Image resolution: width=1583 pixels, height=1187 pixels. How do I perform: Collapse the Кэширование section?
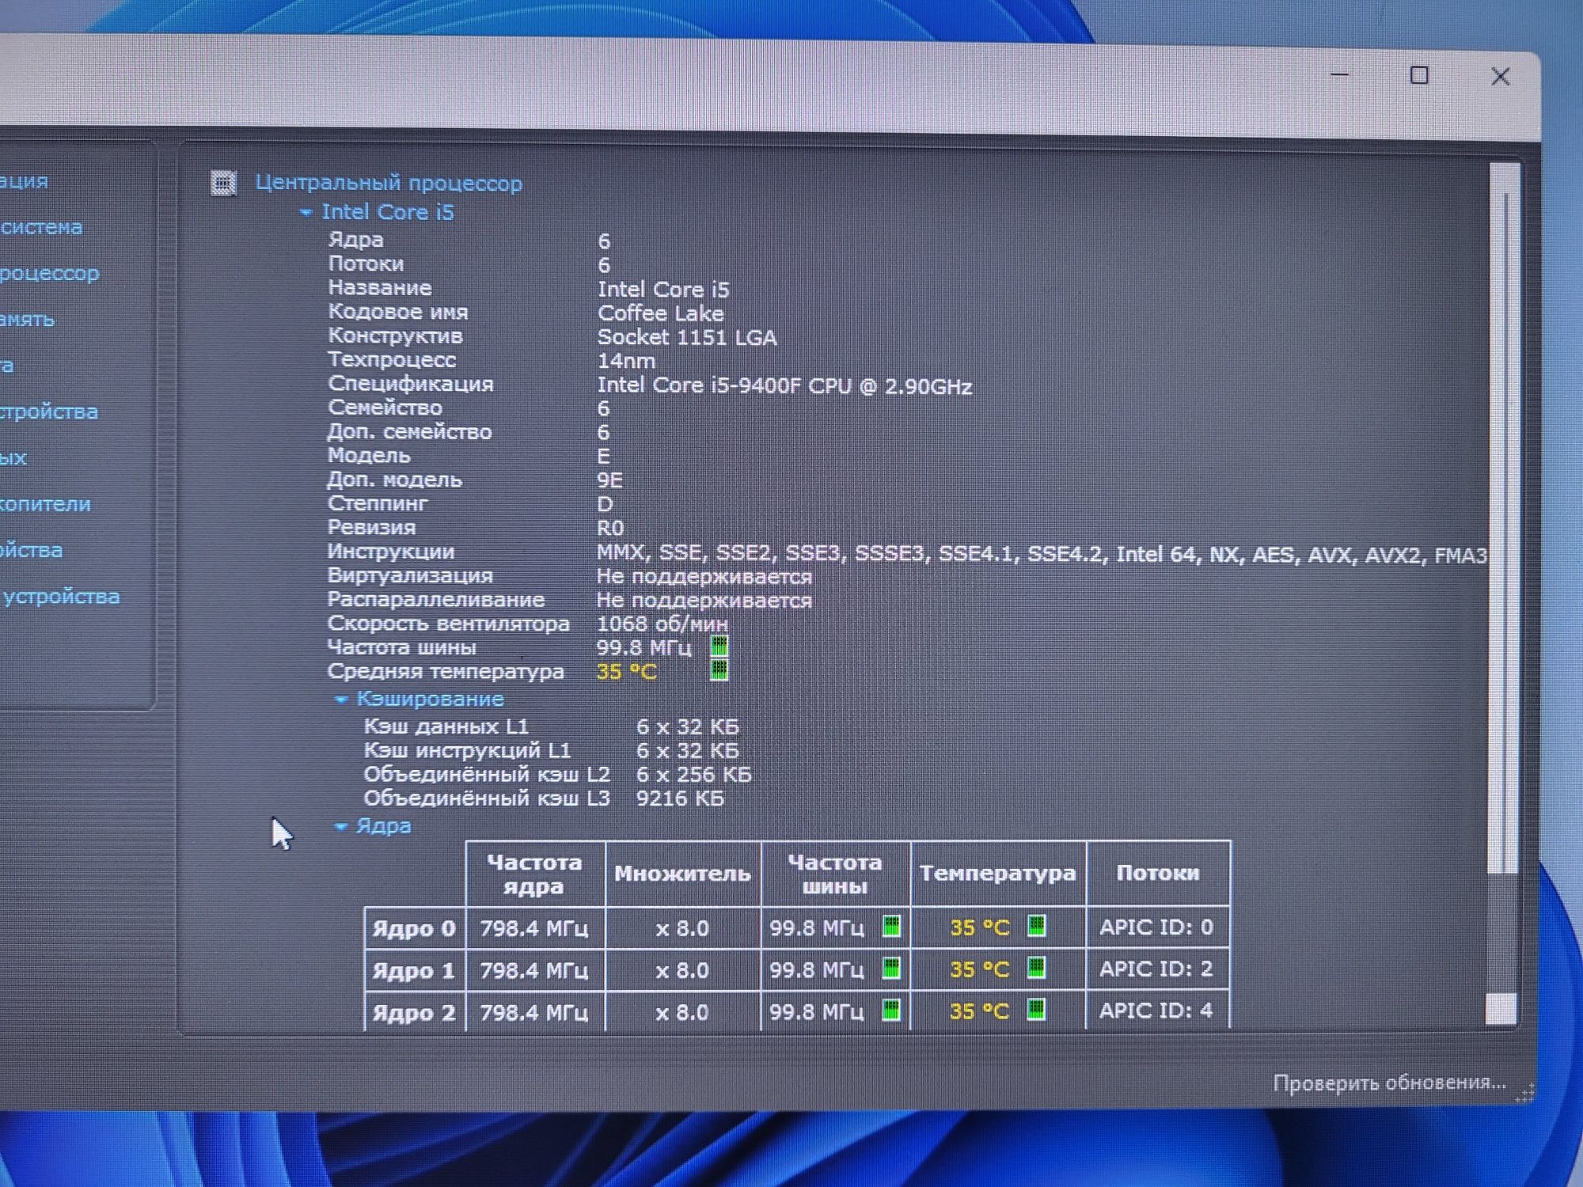[x=341, y=699]
